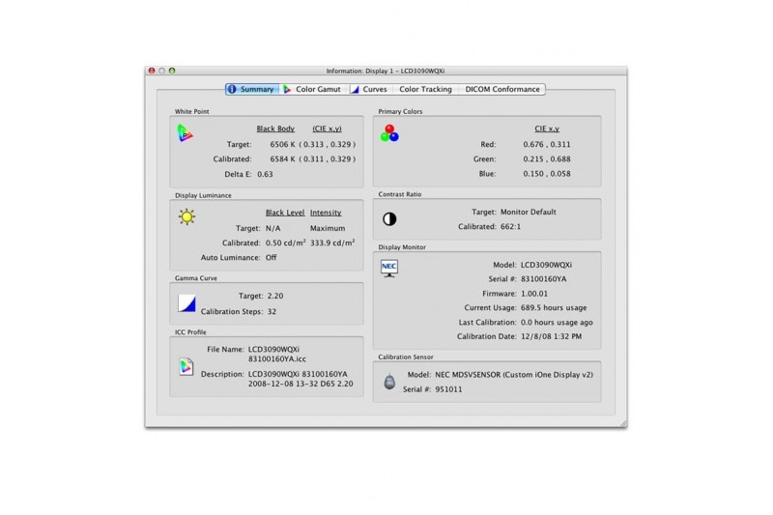Click the window title 'Information: Display 1 - LCD3090WQXi'
The height and width of the screenshot is (515, 773).
[385, 71]
